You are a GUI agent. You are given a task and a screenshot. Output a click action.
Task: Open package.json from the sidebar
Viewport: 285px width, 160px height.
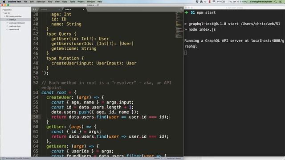click(x=15, y=26)
